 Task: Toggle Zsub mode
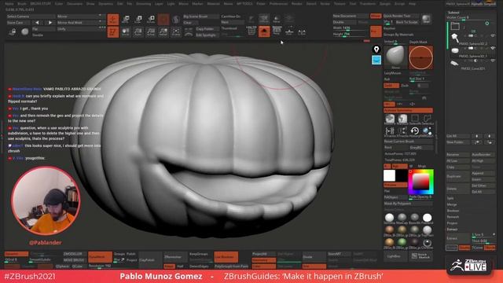(405, 86)
